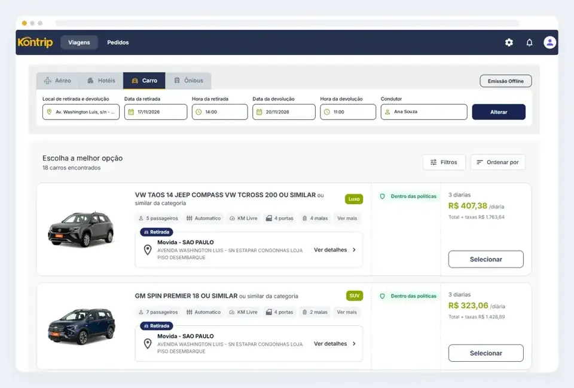Click Automatico chip on VW Taos card
This screenshot has width=574, height=388.
click(203, 218)
